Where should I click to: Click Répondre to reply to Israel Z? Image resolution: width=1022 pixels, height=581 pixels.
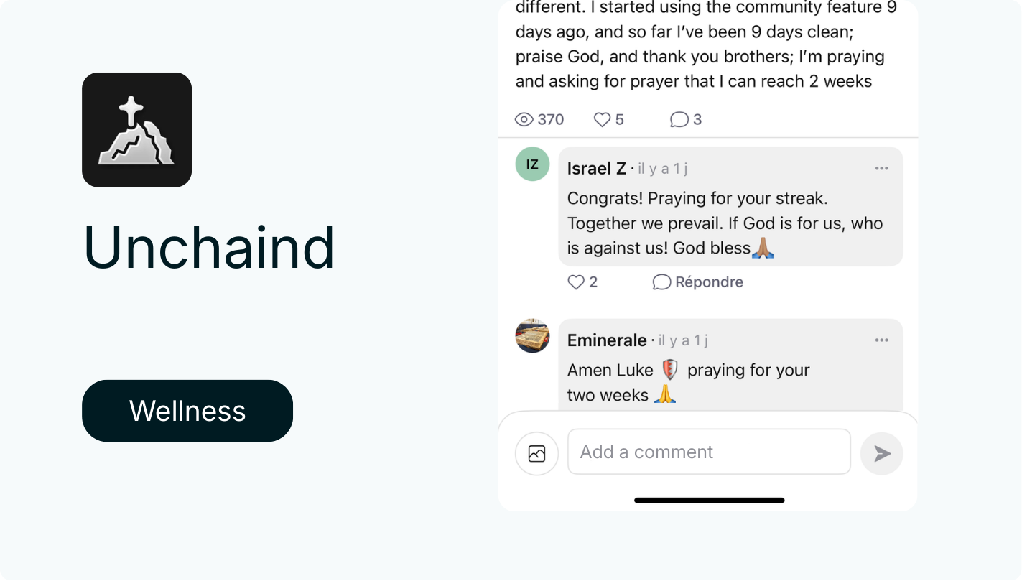(x=708, y=282)
